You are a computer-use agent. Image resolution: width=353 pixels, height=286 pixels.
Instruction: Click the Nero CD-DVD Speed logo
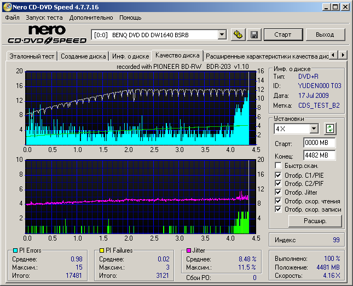(x=47, y=34)
